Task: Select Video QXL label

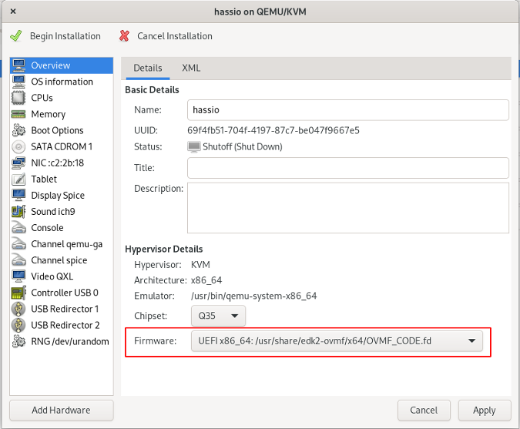Action: 52,277
